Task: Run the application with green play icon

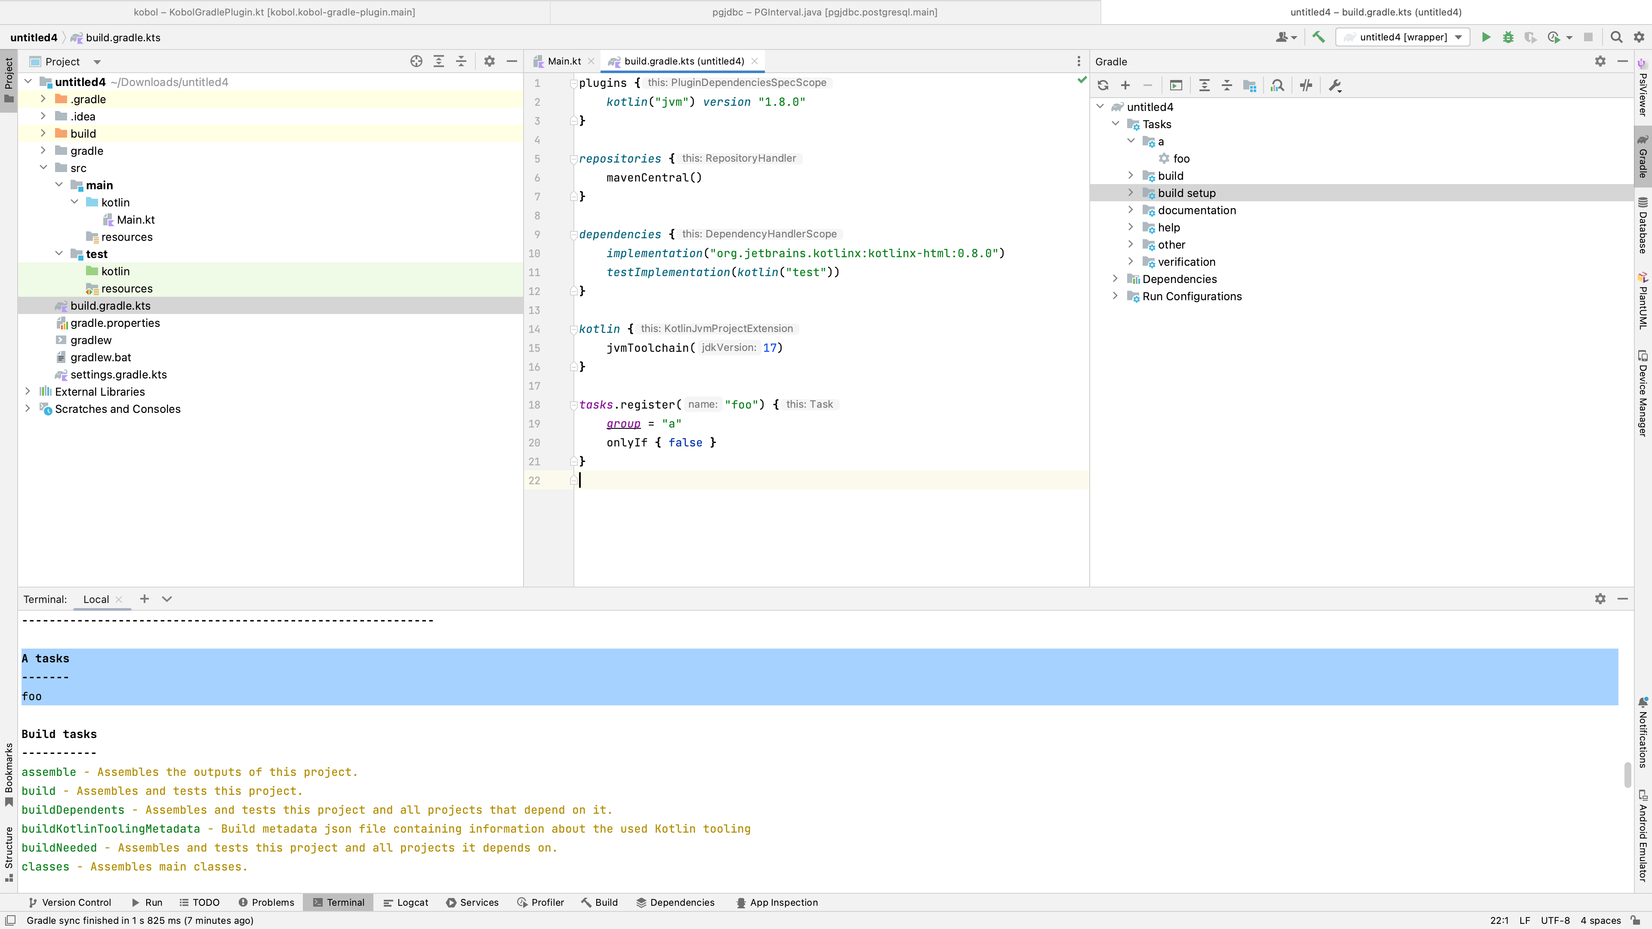Action: tap(1486, 37)
